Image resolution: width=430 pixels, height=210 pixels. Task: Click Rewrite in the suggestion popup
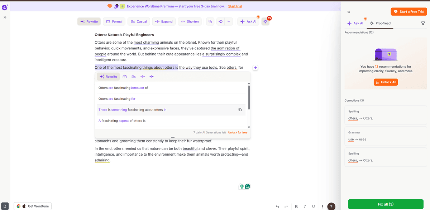[x=108, y=77]
